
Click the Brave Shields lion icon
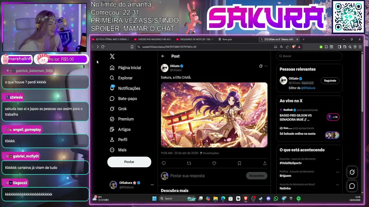click(x=294, y=47)
